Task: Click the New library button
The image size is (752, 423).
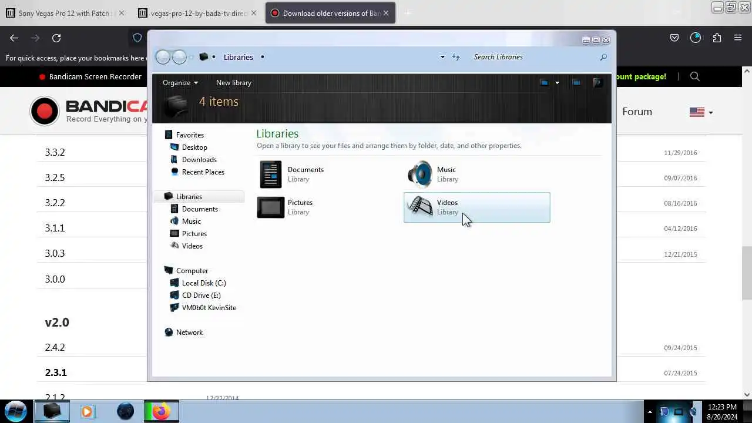Action: click(234, 83)
